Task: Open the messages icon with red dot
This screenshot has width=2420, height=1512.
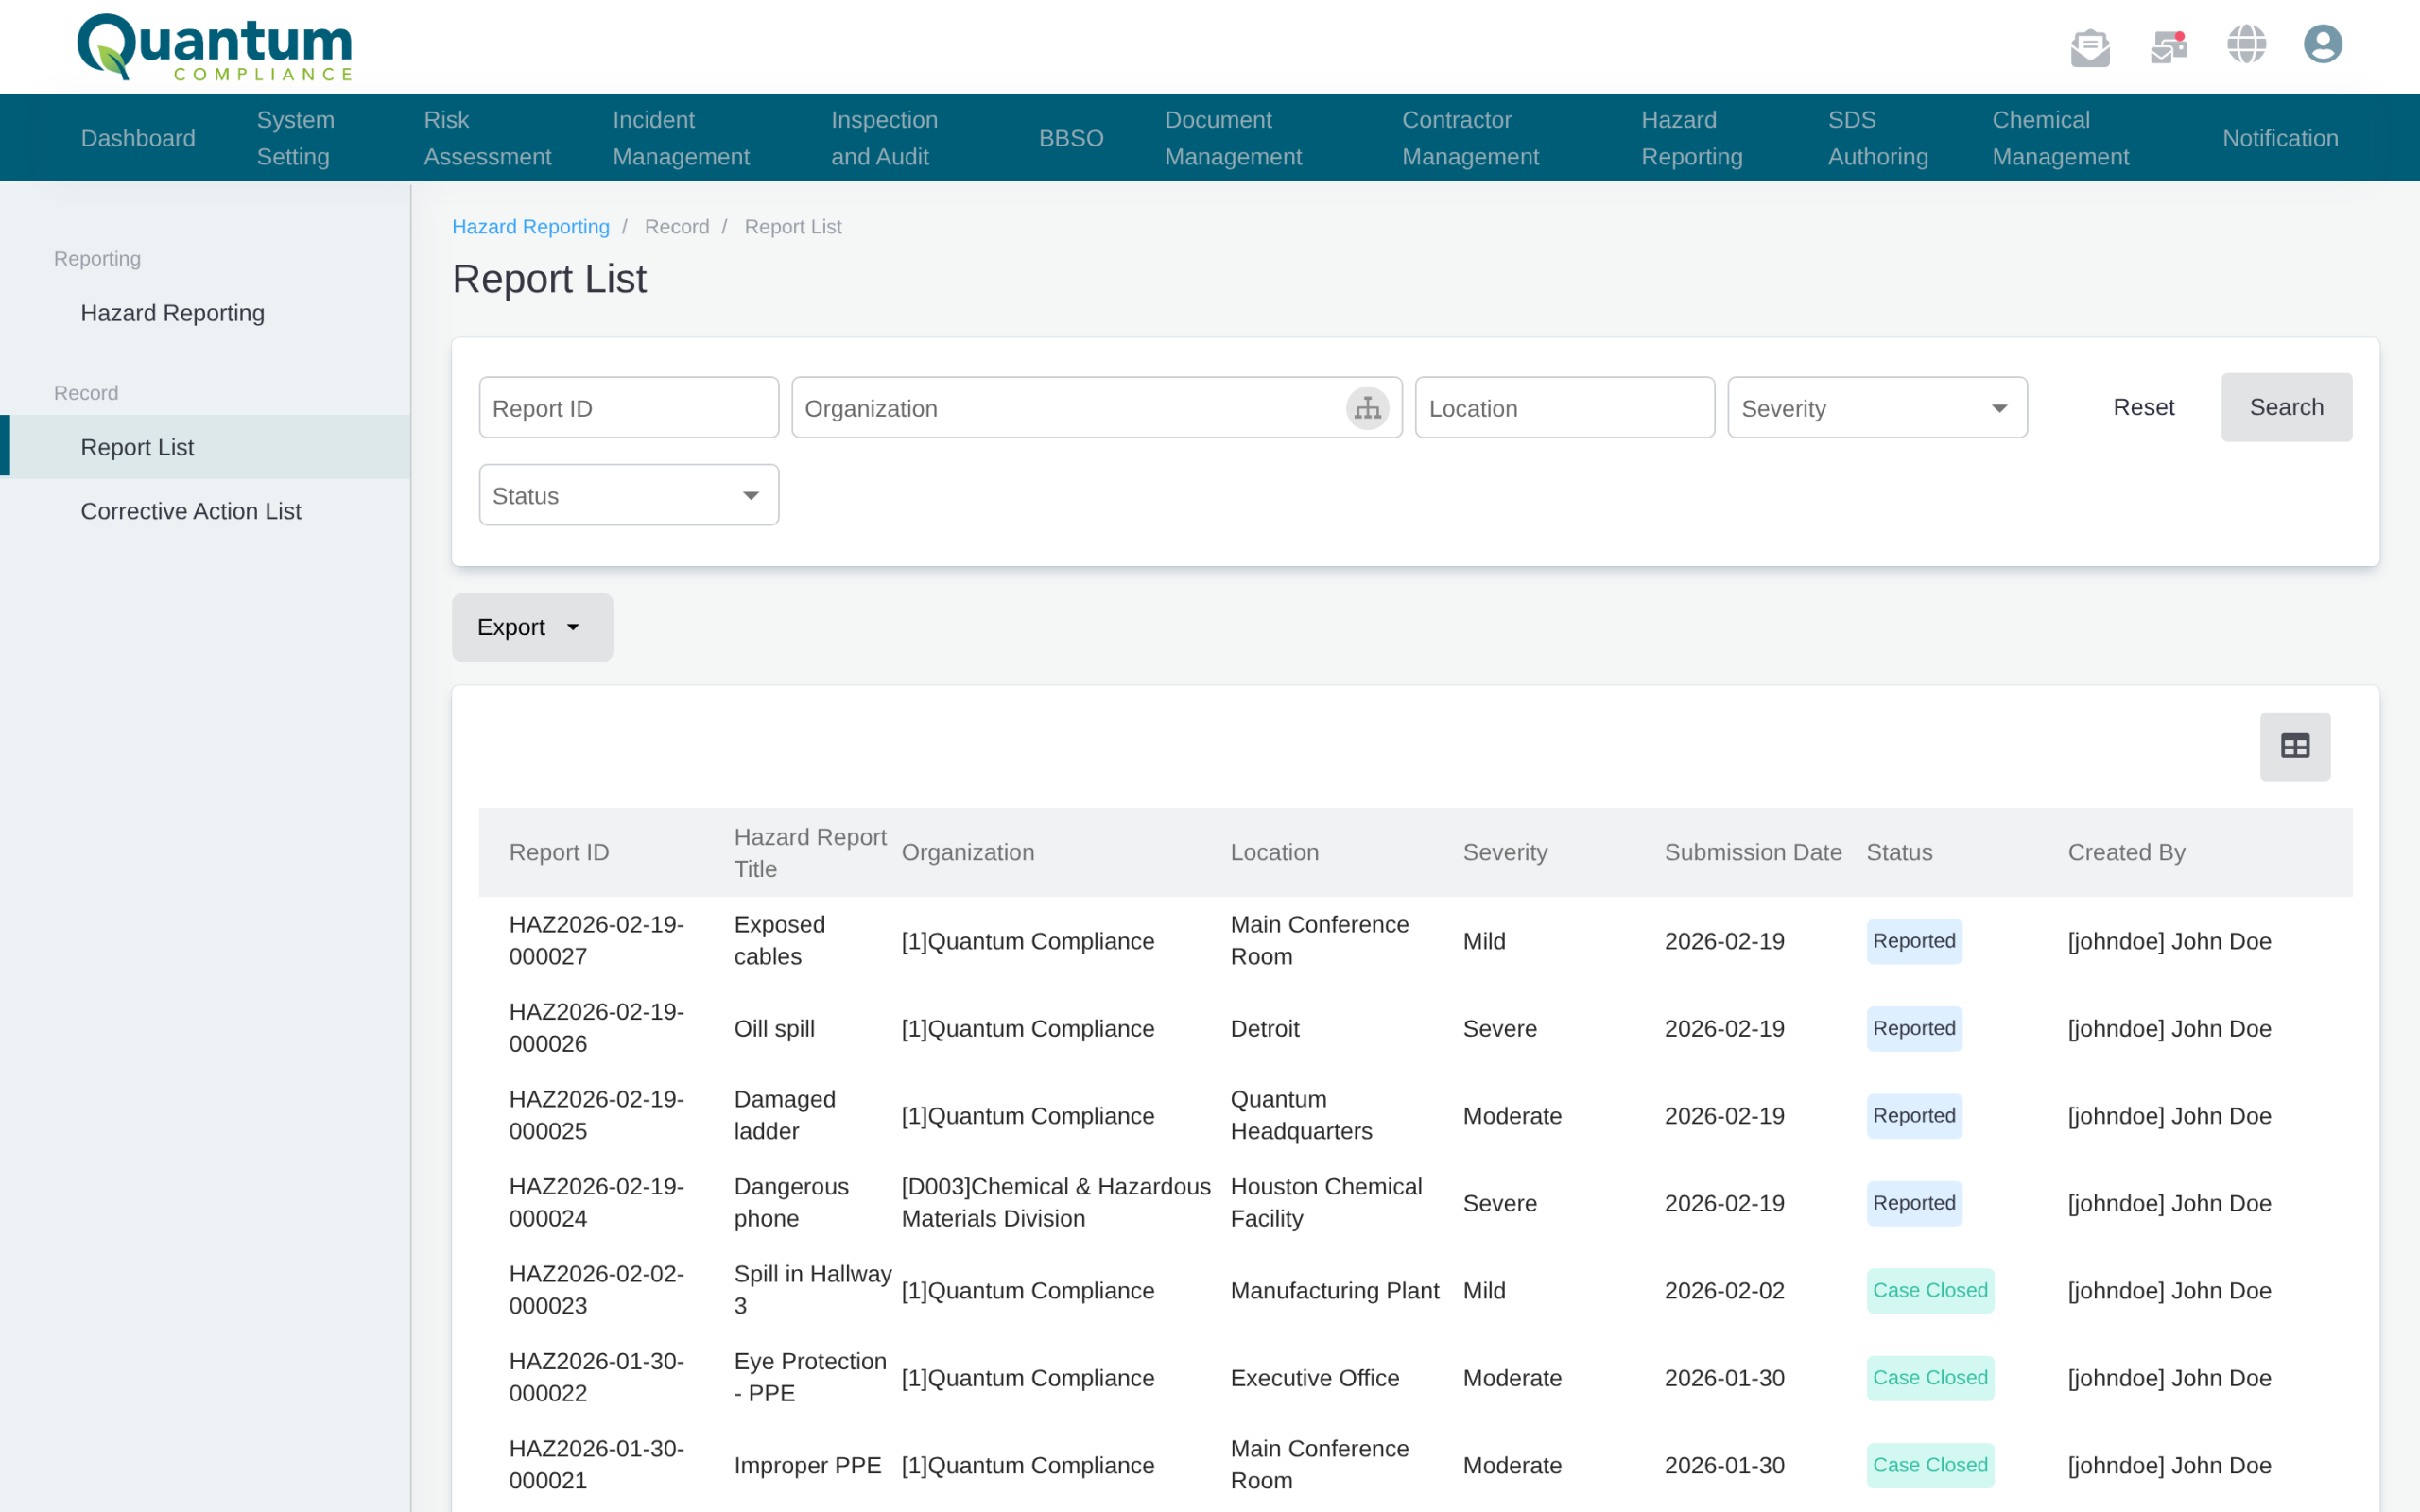Action: (x=2169, y=46)
